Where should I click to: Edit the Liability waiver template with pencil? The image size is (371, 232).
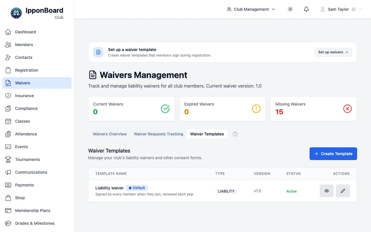click(343, 191)
